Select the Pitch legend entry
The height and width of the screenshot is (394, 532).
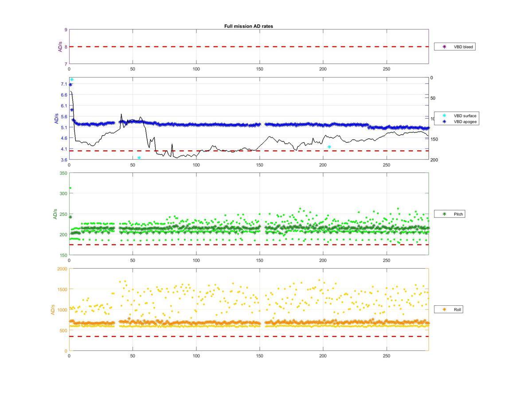pos(450,214)
